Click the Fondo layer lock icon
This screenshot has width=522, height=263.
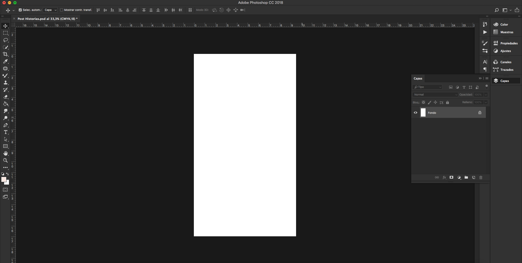pos(480,112)
